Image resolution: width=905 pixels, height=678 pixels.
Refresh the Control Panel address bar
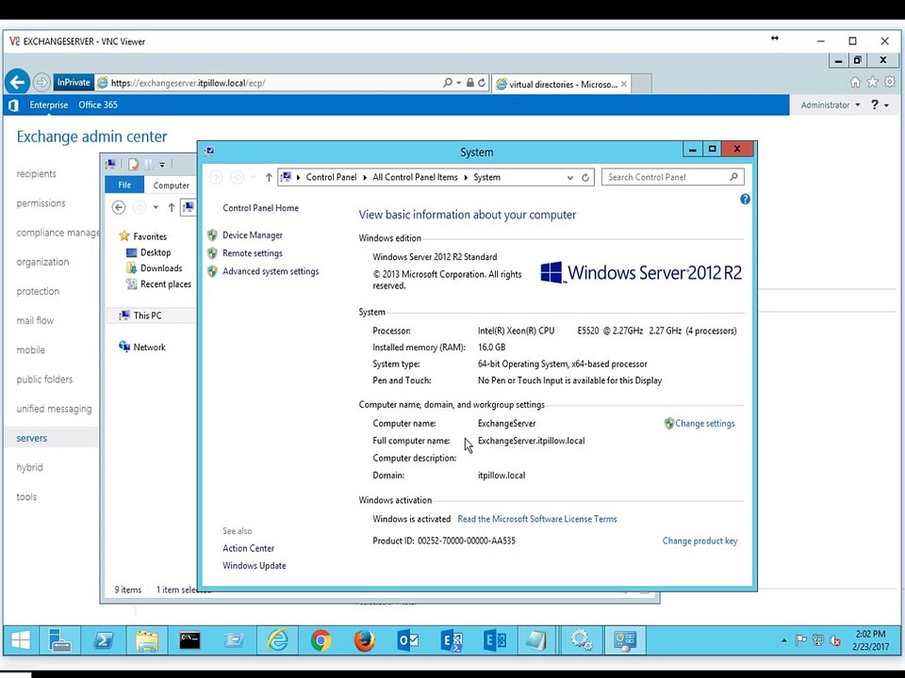tap(585, 178)
